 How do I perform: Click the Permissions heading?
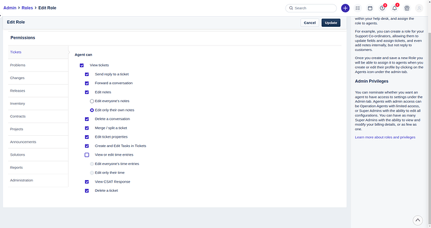[23, 38]
